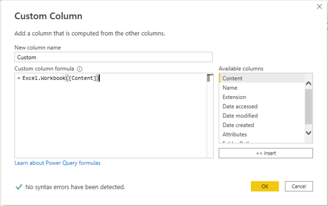
Task: Click the green syntax check mark icon
Action: point(18,187)
